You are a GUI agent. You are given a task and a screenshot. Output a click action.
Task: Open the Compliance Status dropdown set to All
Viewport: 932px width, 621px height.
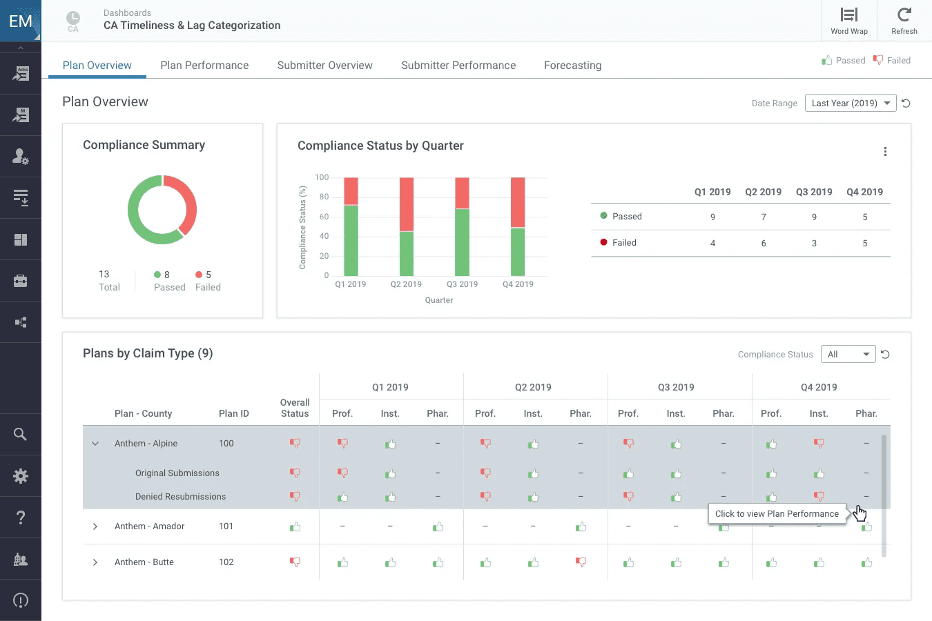(848, 354)
